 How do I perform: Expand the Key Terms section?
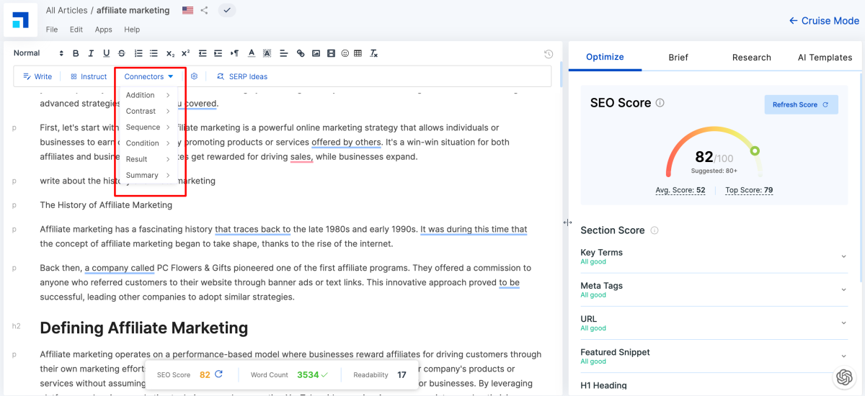843,256
